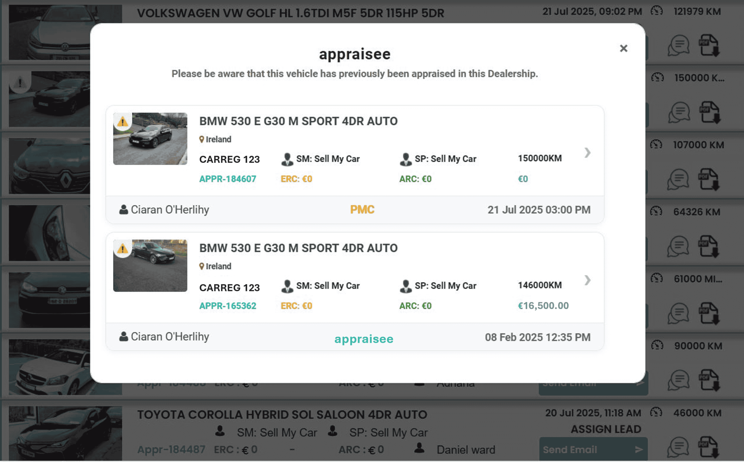Click second card title BMW 530 E G30
This screenshot has width=744, height=462.
(298, 248)
